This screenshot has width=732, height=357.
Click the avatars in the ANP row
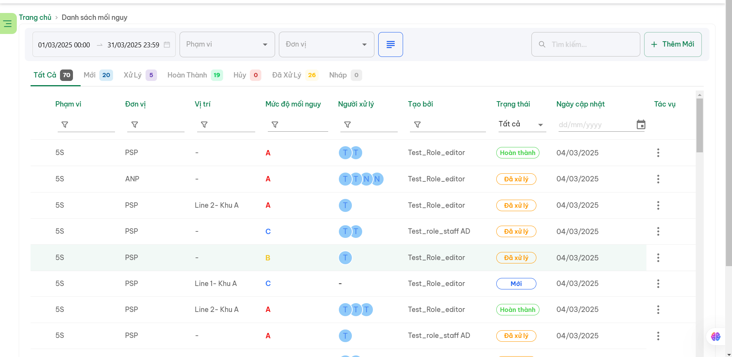pyautogui.click(x=361, y=179)
